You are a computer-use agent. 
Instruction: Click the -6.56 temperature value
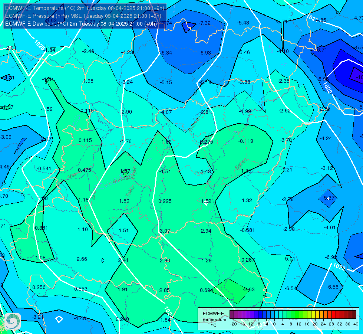332,287
